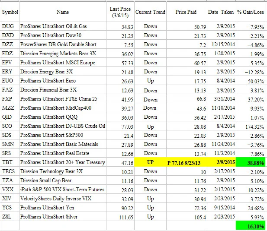Image resolution: width=267 pixels, height=231 pixels.
Task: Select the Date Taken header cell
Action: (x=222, y=12)
